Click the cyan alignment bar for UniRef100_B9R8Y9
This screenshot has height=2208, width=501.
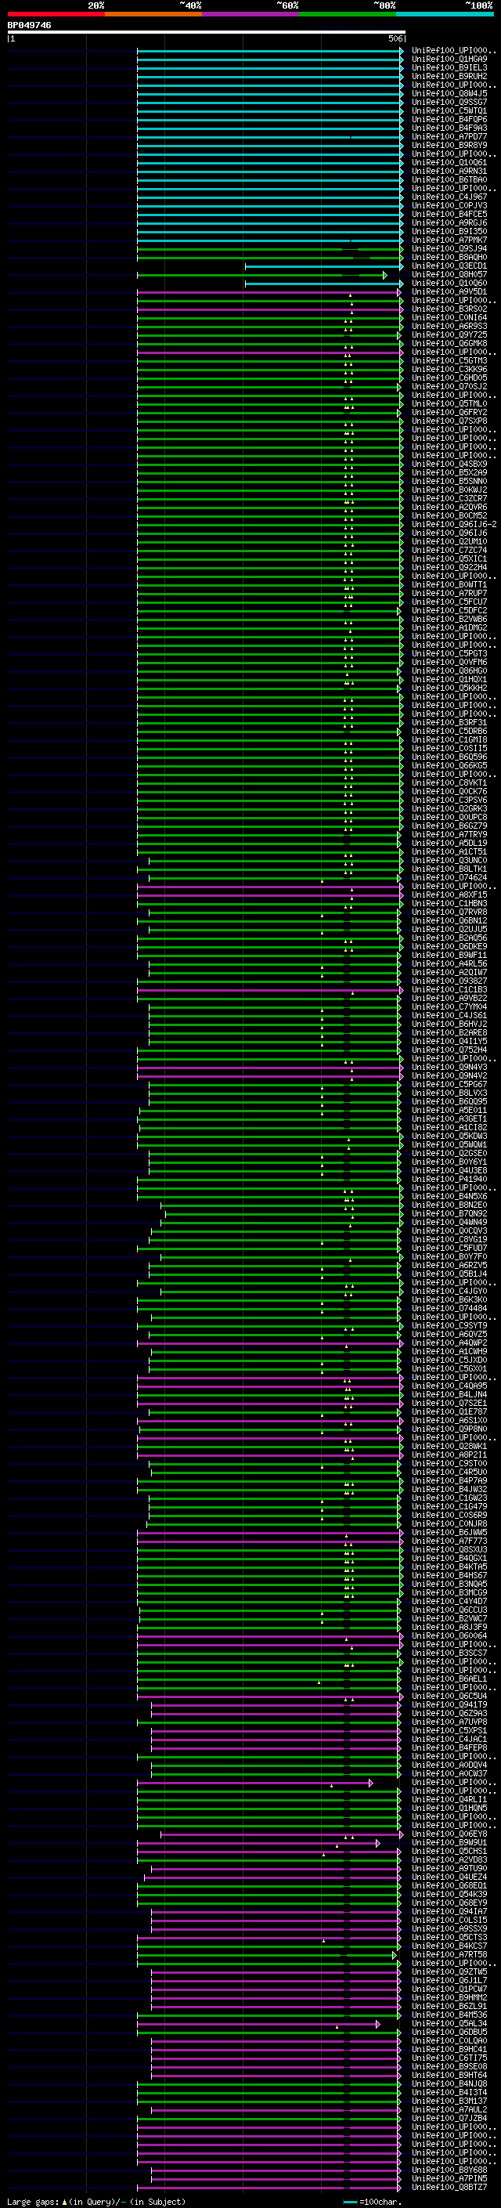(x=270, y=146)
